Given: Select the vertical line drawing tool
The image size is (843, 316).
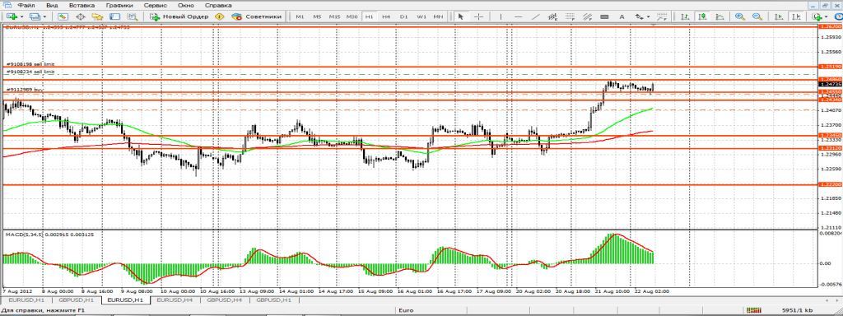Looking at the screenshot, I should coord(501,16).
